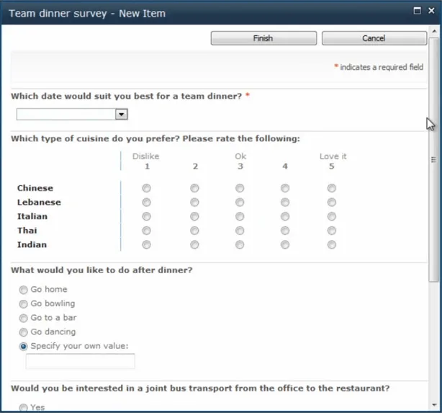442x413 pixels.
Task: Rate Chinese cuisine as 4
Action: [285, 188]
